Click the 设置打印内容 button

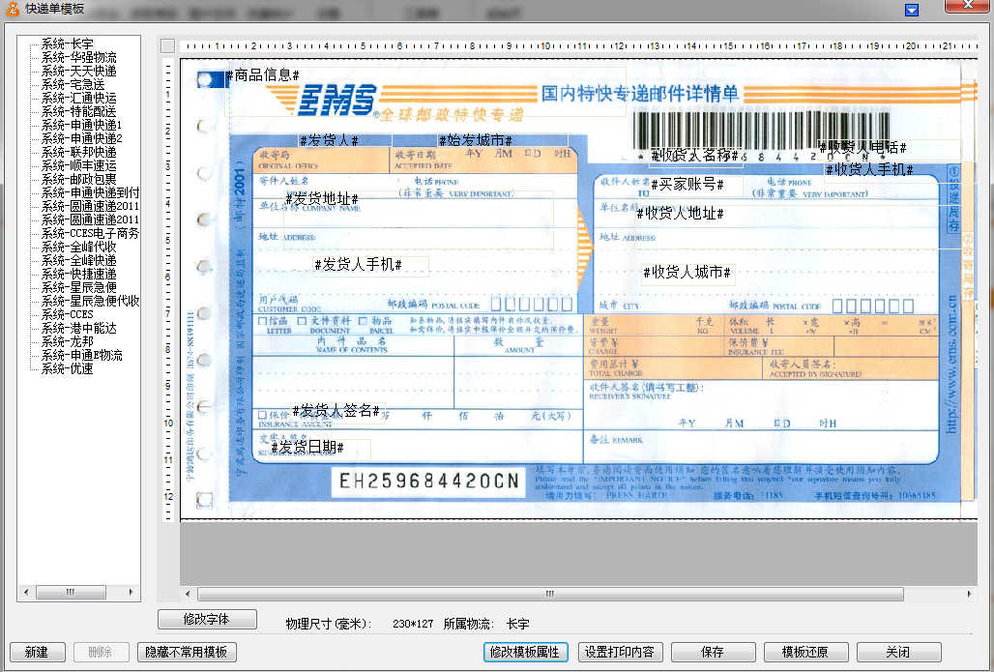(x=620, y=653)
